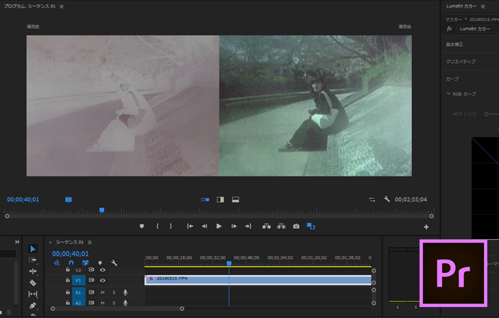The height and width of the screenshot is (318, 499).
Task: Mute audio track A1
Action: (103, 292)
